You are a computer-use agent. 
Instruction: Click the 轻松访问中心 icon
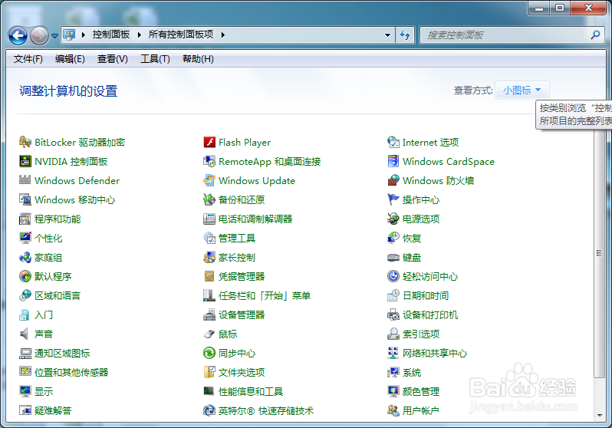(x=393, y=276)
